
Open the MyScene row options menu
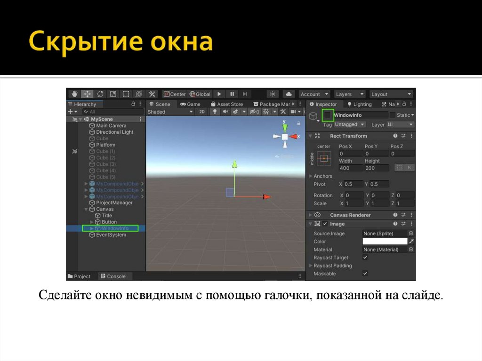pos(140,119)
